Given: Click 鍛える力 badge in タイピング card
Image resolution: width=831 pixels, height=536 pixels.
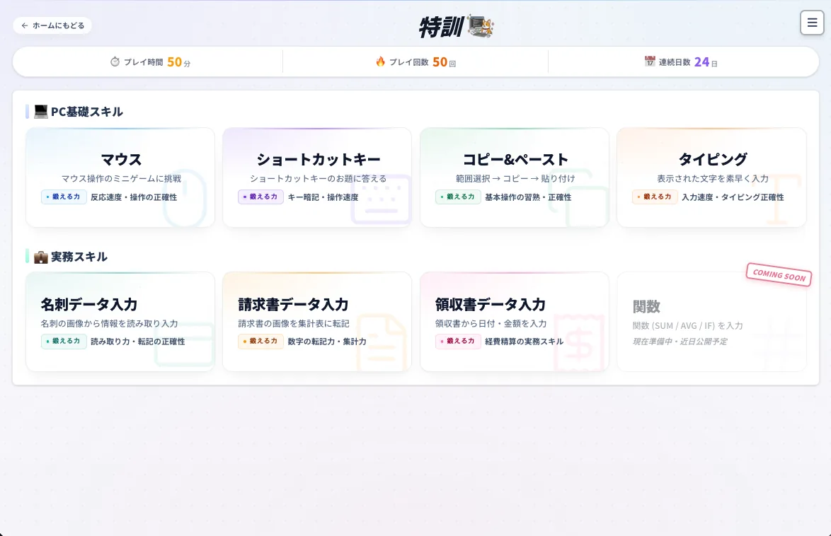Looking at the screenshot, I should 655,197.
